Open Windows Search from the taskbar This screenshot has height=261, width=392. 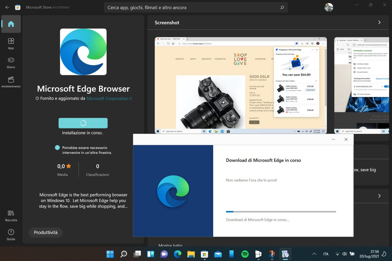pos(124,254)
